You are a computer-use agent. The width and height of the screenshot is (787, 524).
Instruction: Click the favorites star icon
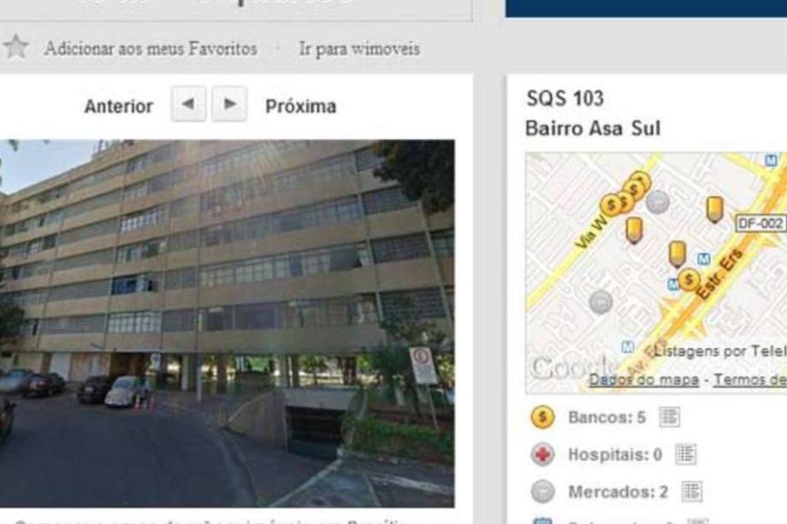15,47
